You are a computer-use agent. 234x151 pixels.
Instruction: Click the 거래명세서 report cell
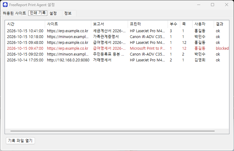[x=102, y=60]
